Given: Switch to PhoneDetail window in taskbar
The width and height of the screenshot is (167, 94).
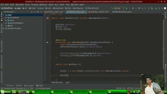Looking at the screenshot, I should [98, 92].
